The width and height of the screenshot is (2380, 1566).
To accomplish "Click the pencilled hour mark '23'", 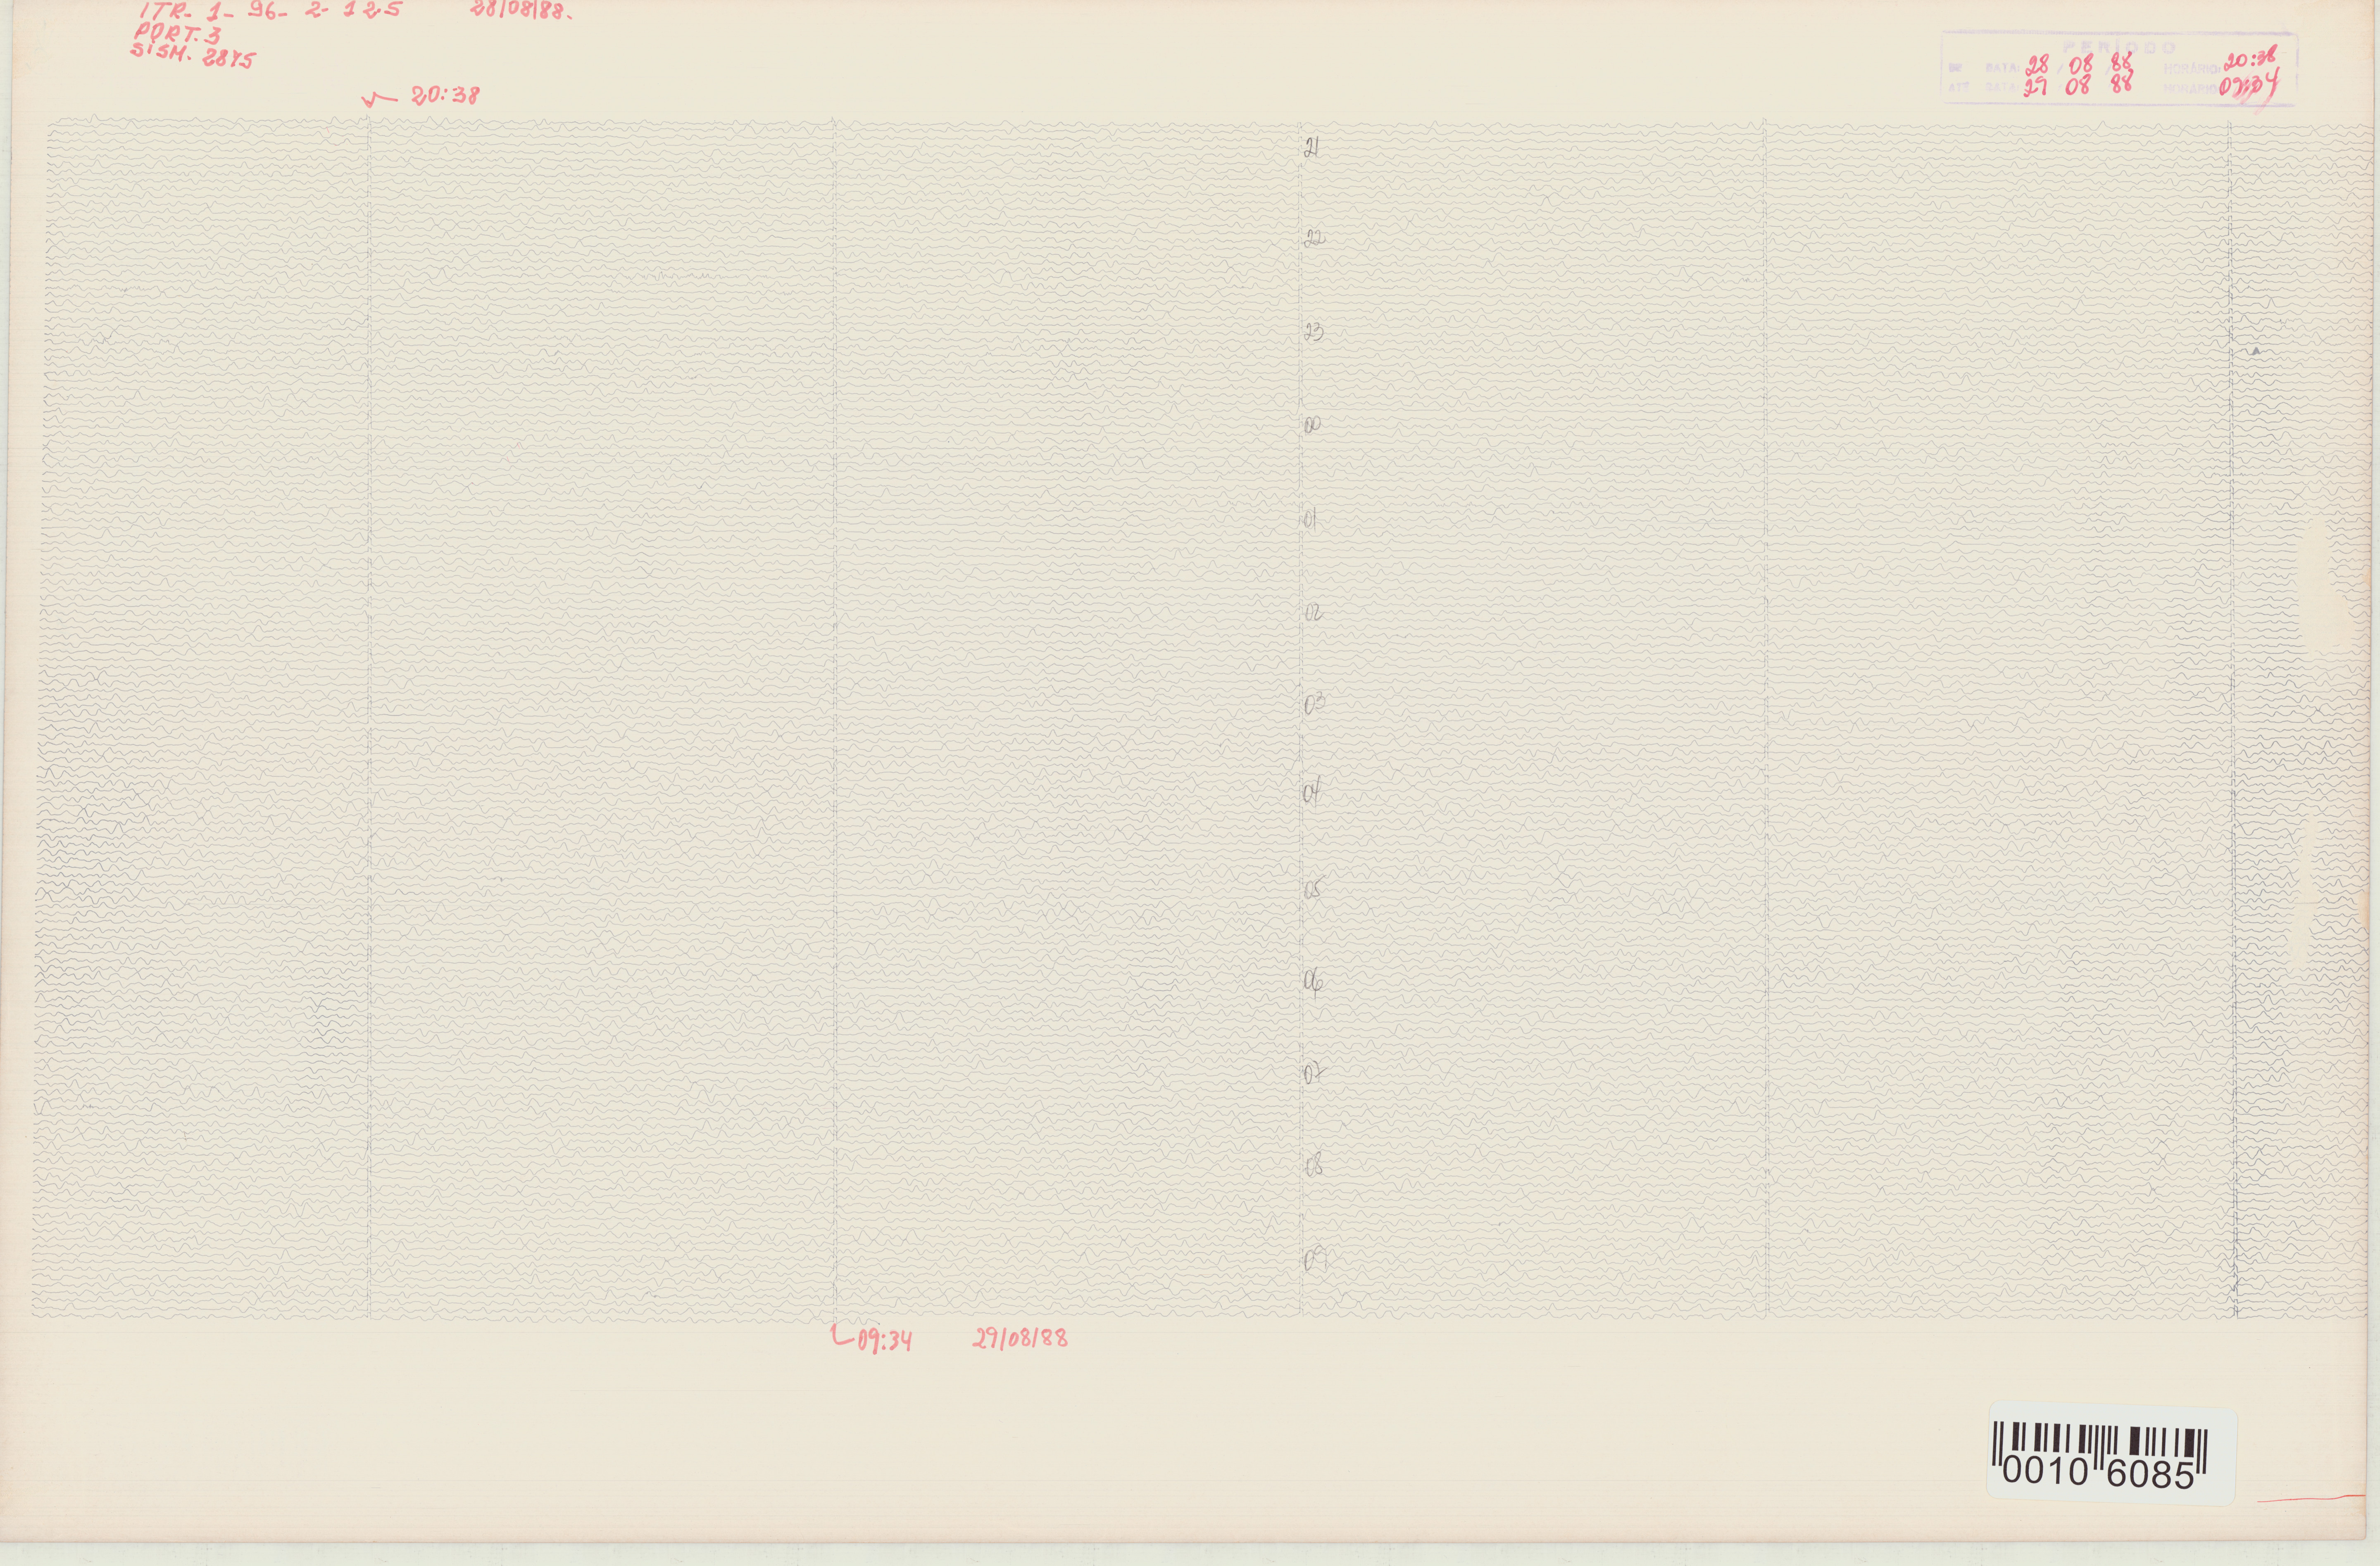I will pyautogui.click(x=1314, y=332).
